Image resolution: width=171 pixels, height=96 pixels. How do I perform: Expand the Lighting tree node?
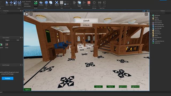[x=151, y=19]
